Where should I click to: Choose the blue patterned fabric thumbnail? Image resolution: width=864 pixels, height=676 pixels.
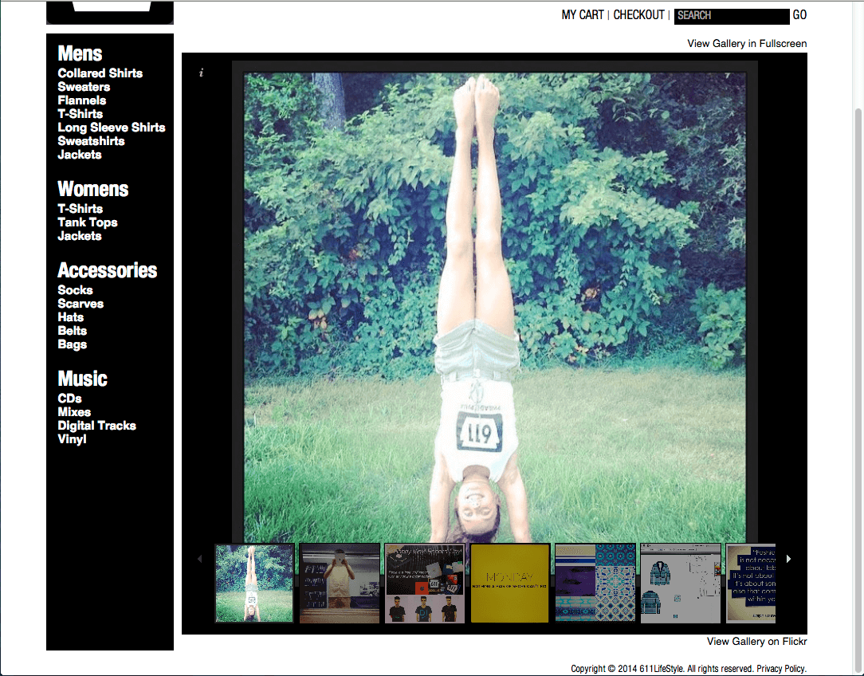595,583
